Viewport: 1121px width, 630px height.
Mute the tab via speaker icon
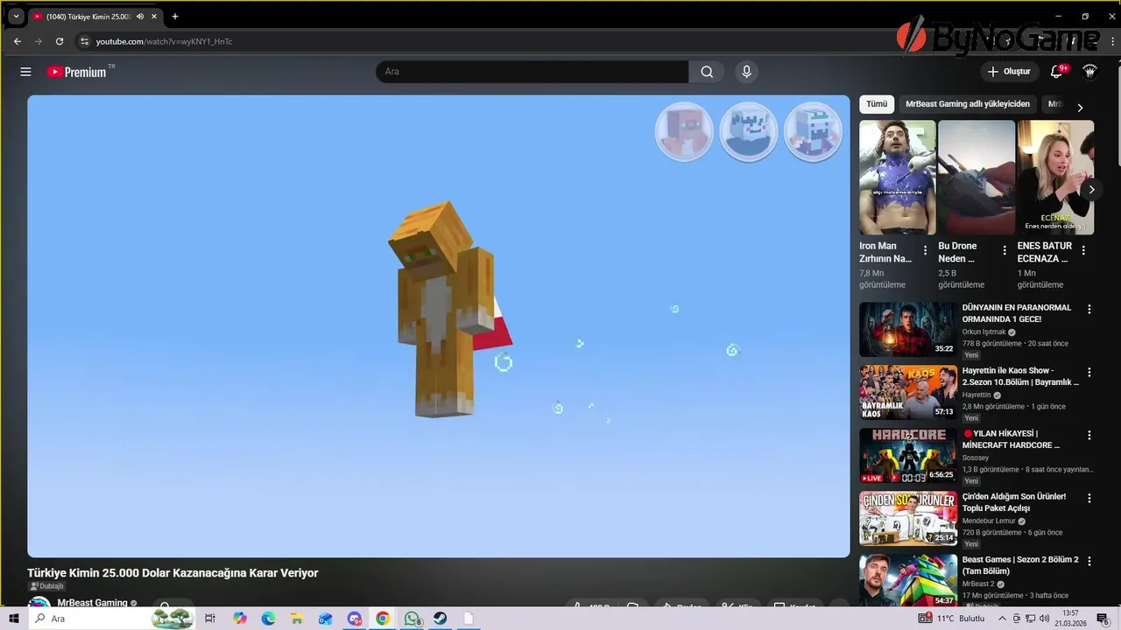140,16
